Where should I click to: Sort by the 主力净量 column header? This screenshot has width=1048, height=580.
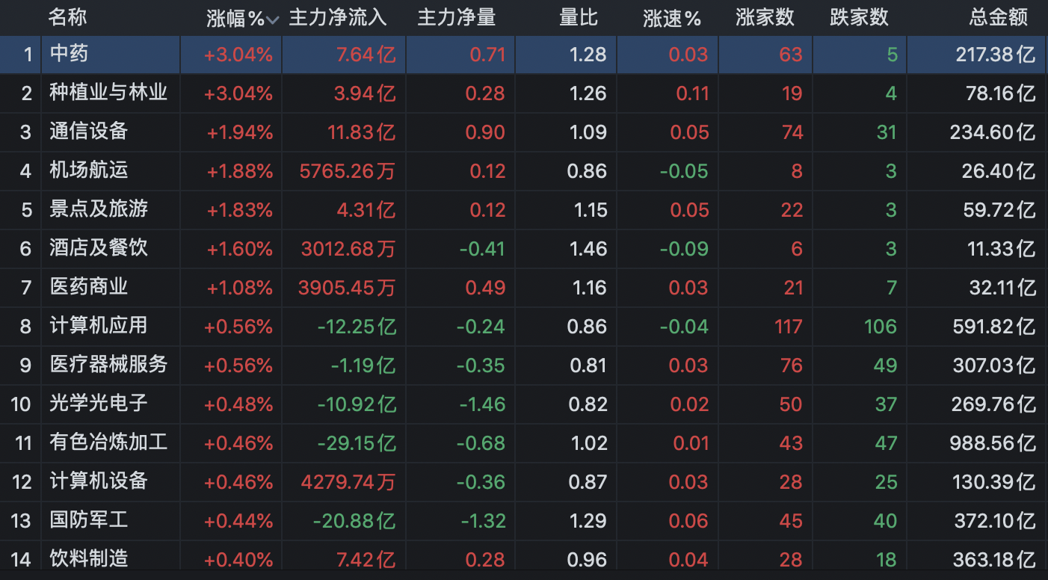(x=456, y=19)
